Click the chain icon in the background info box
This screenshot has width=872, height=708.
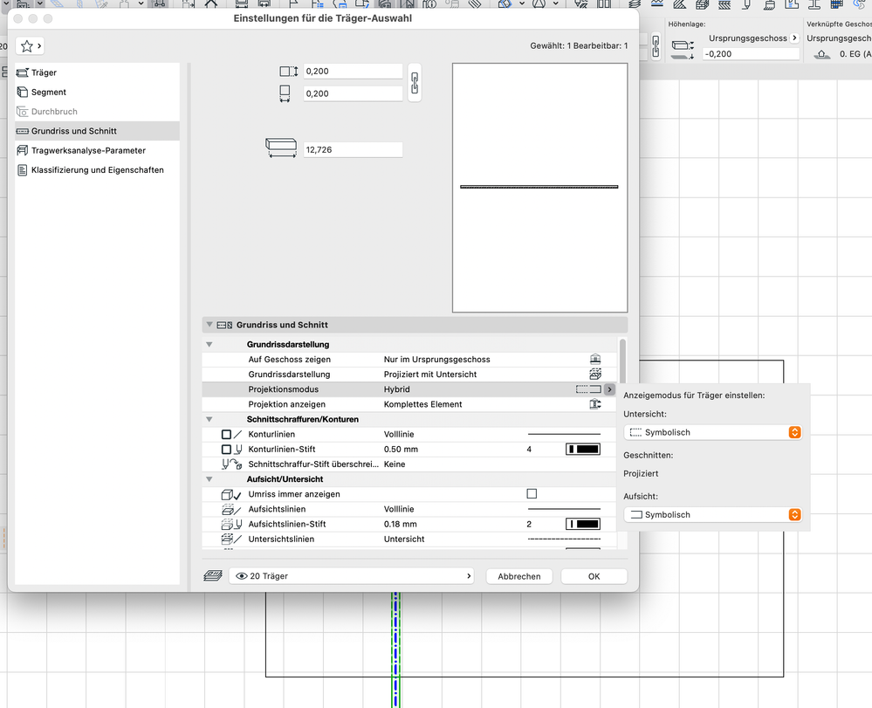656,46
